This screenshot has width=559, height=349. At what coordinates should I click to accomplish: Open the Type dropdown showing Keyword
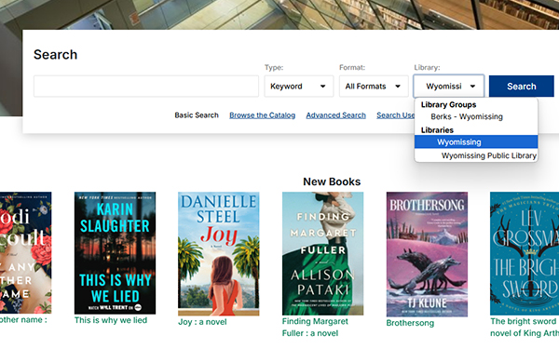tap(299, 87)
